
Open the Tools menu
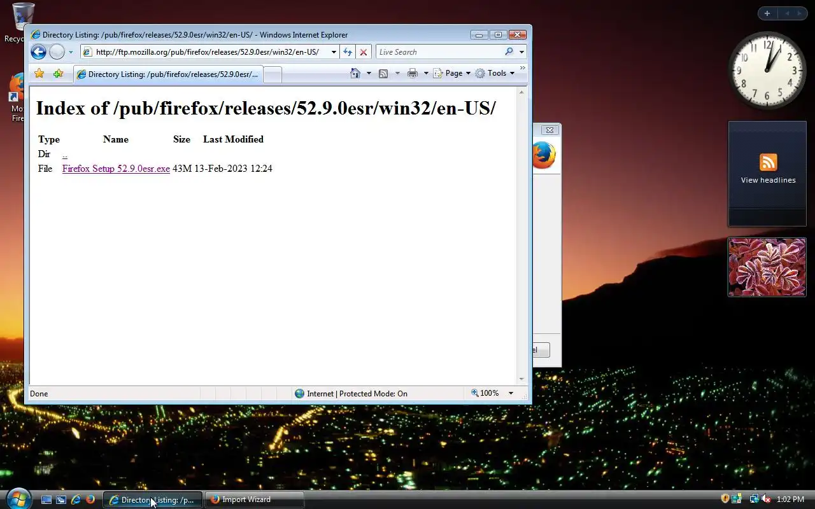click(495, 73)
